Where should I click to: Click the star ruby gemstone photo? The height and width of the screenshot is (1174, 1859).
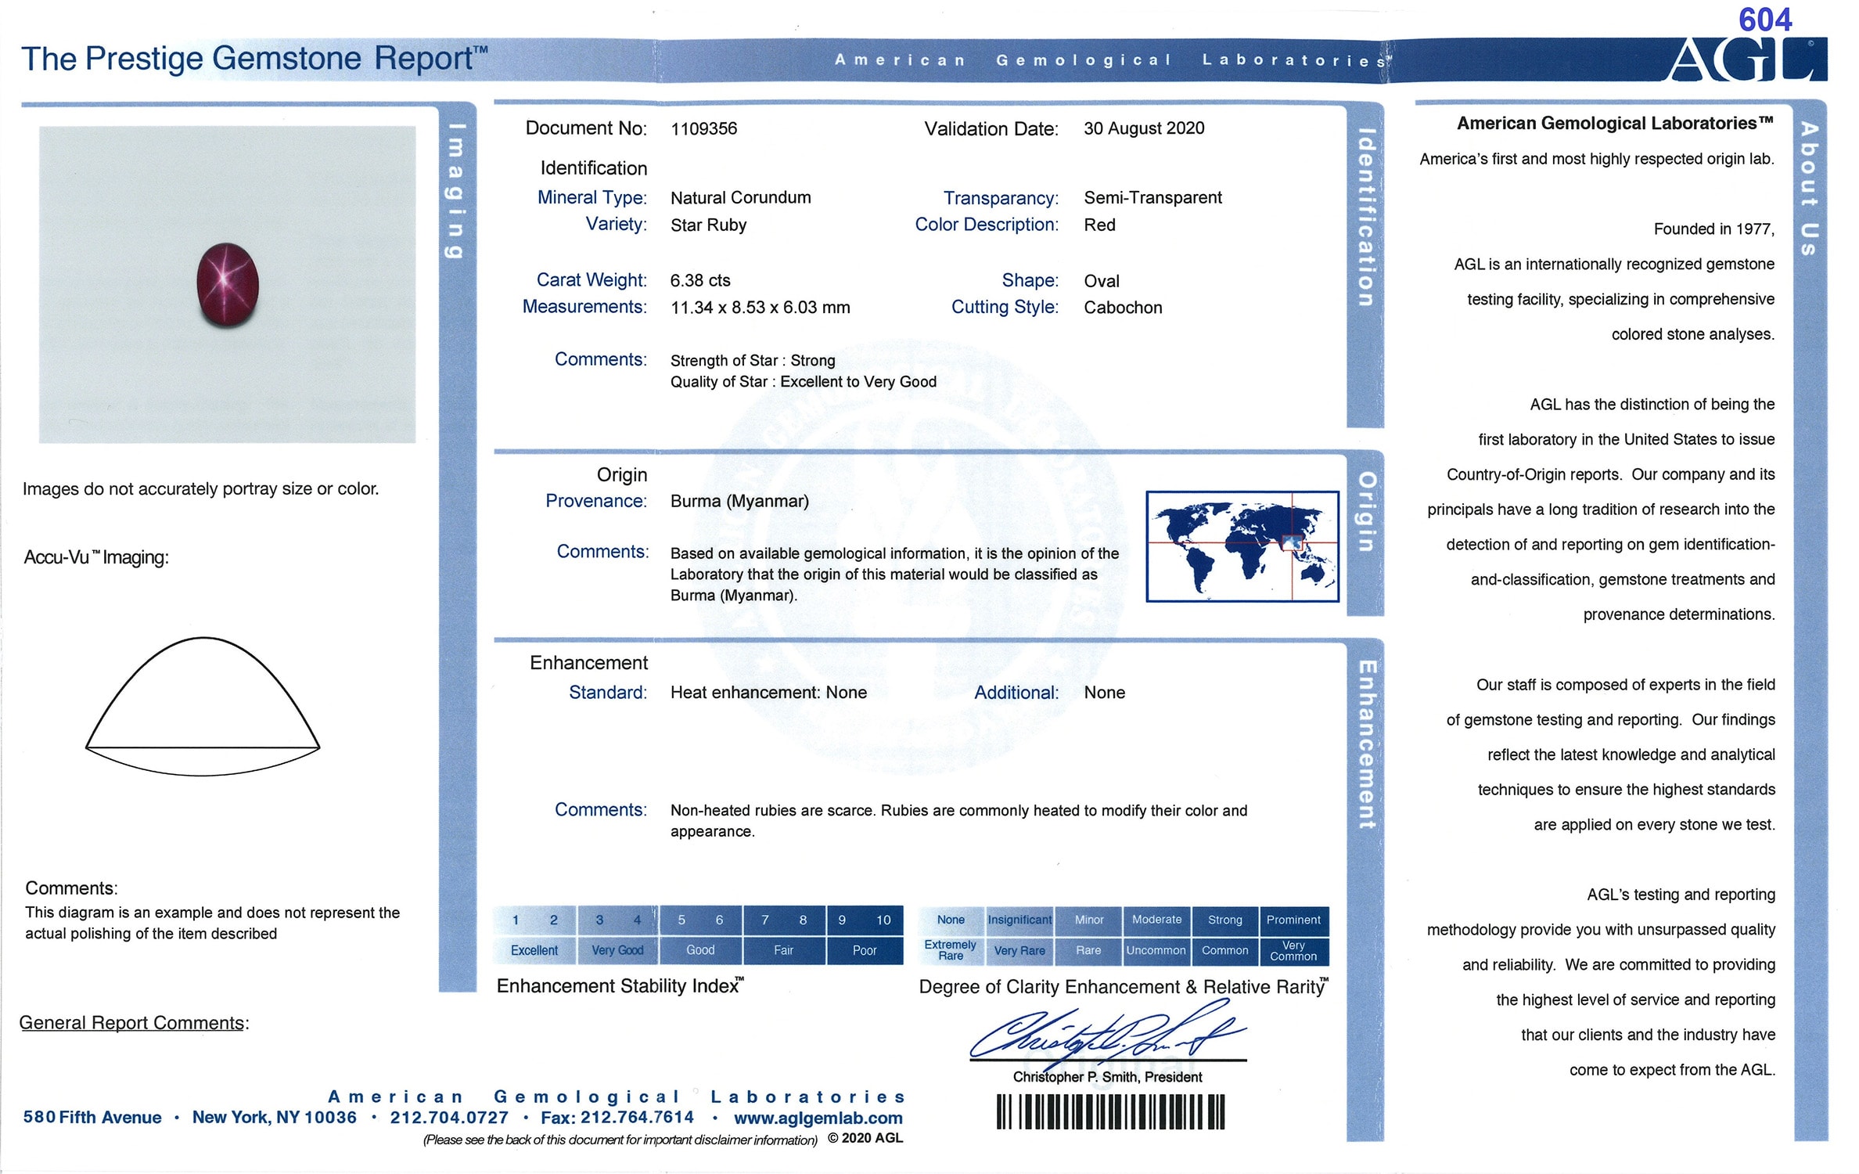click(228, 284)
